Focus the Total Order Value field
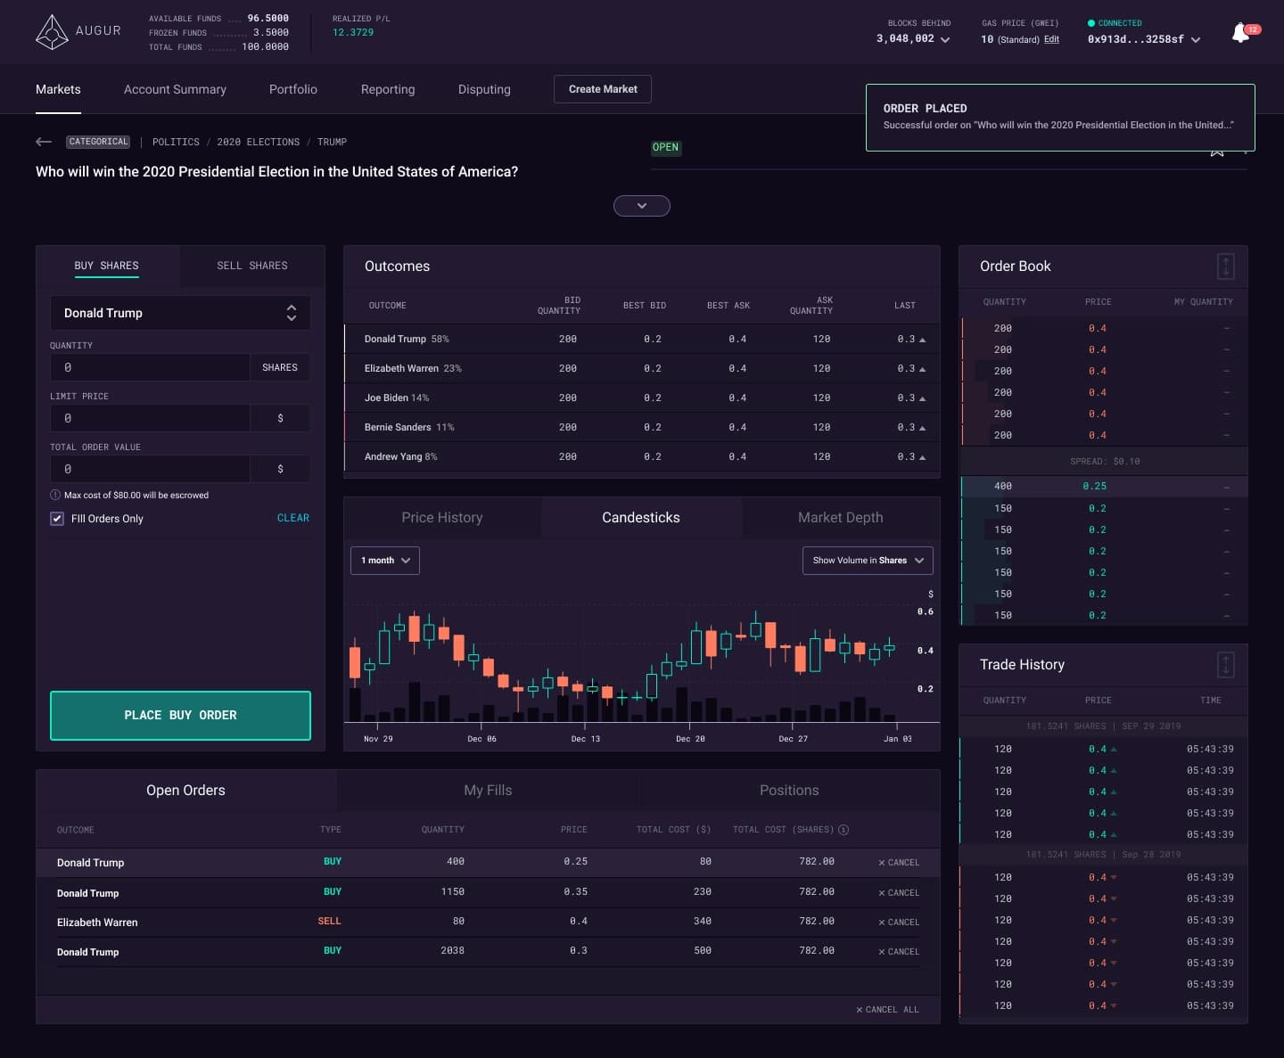 150,469
